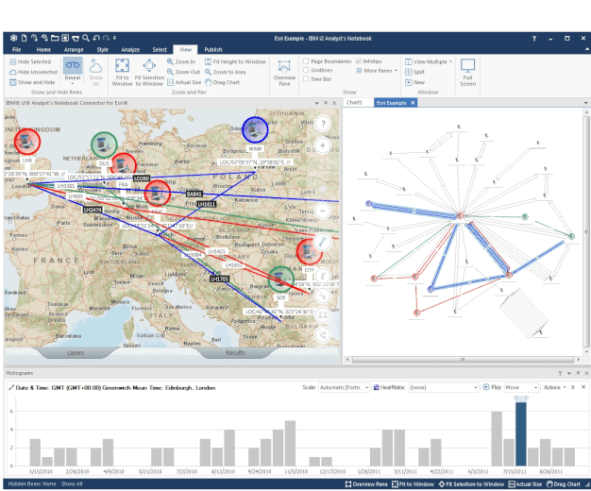This screenshot has width=591, height=491.
Task: Click Fit to Window ribbon button
Action: pyautogui.click(x=122, y=72)
